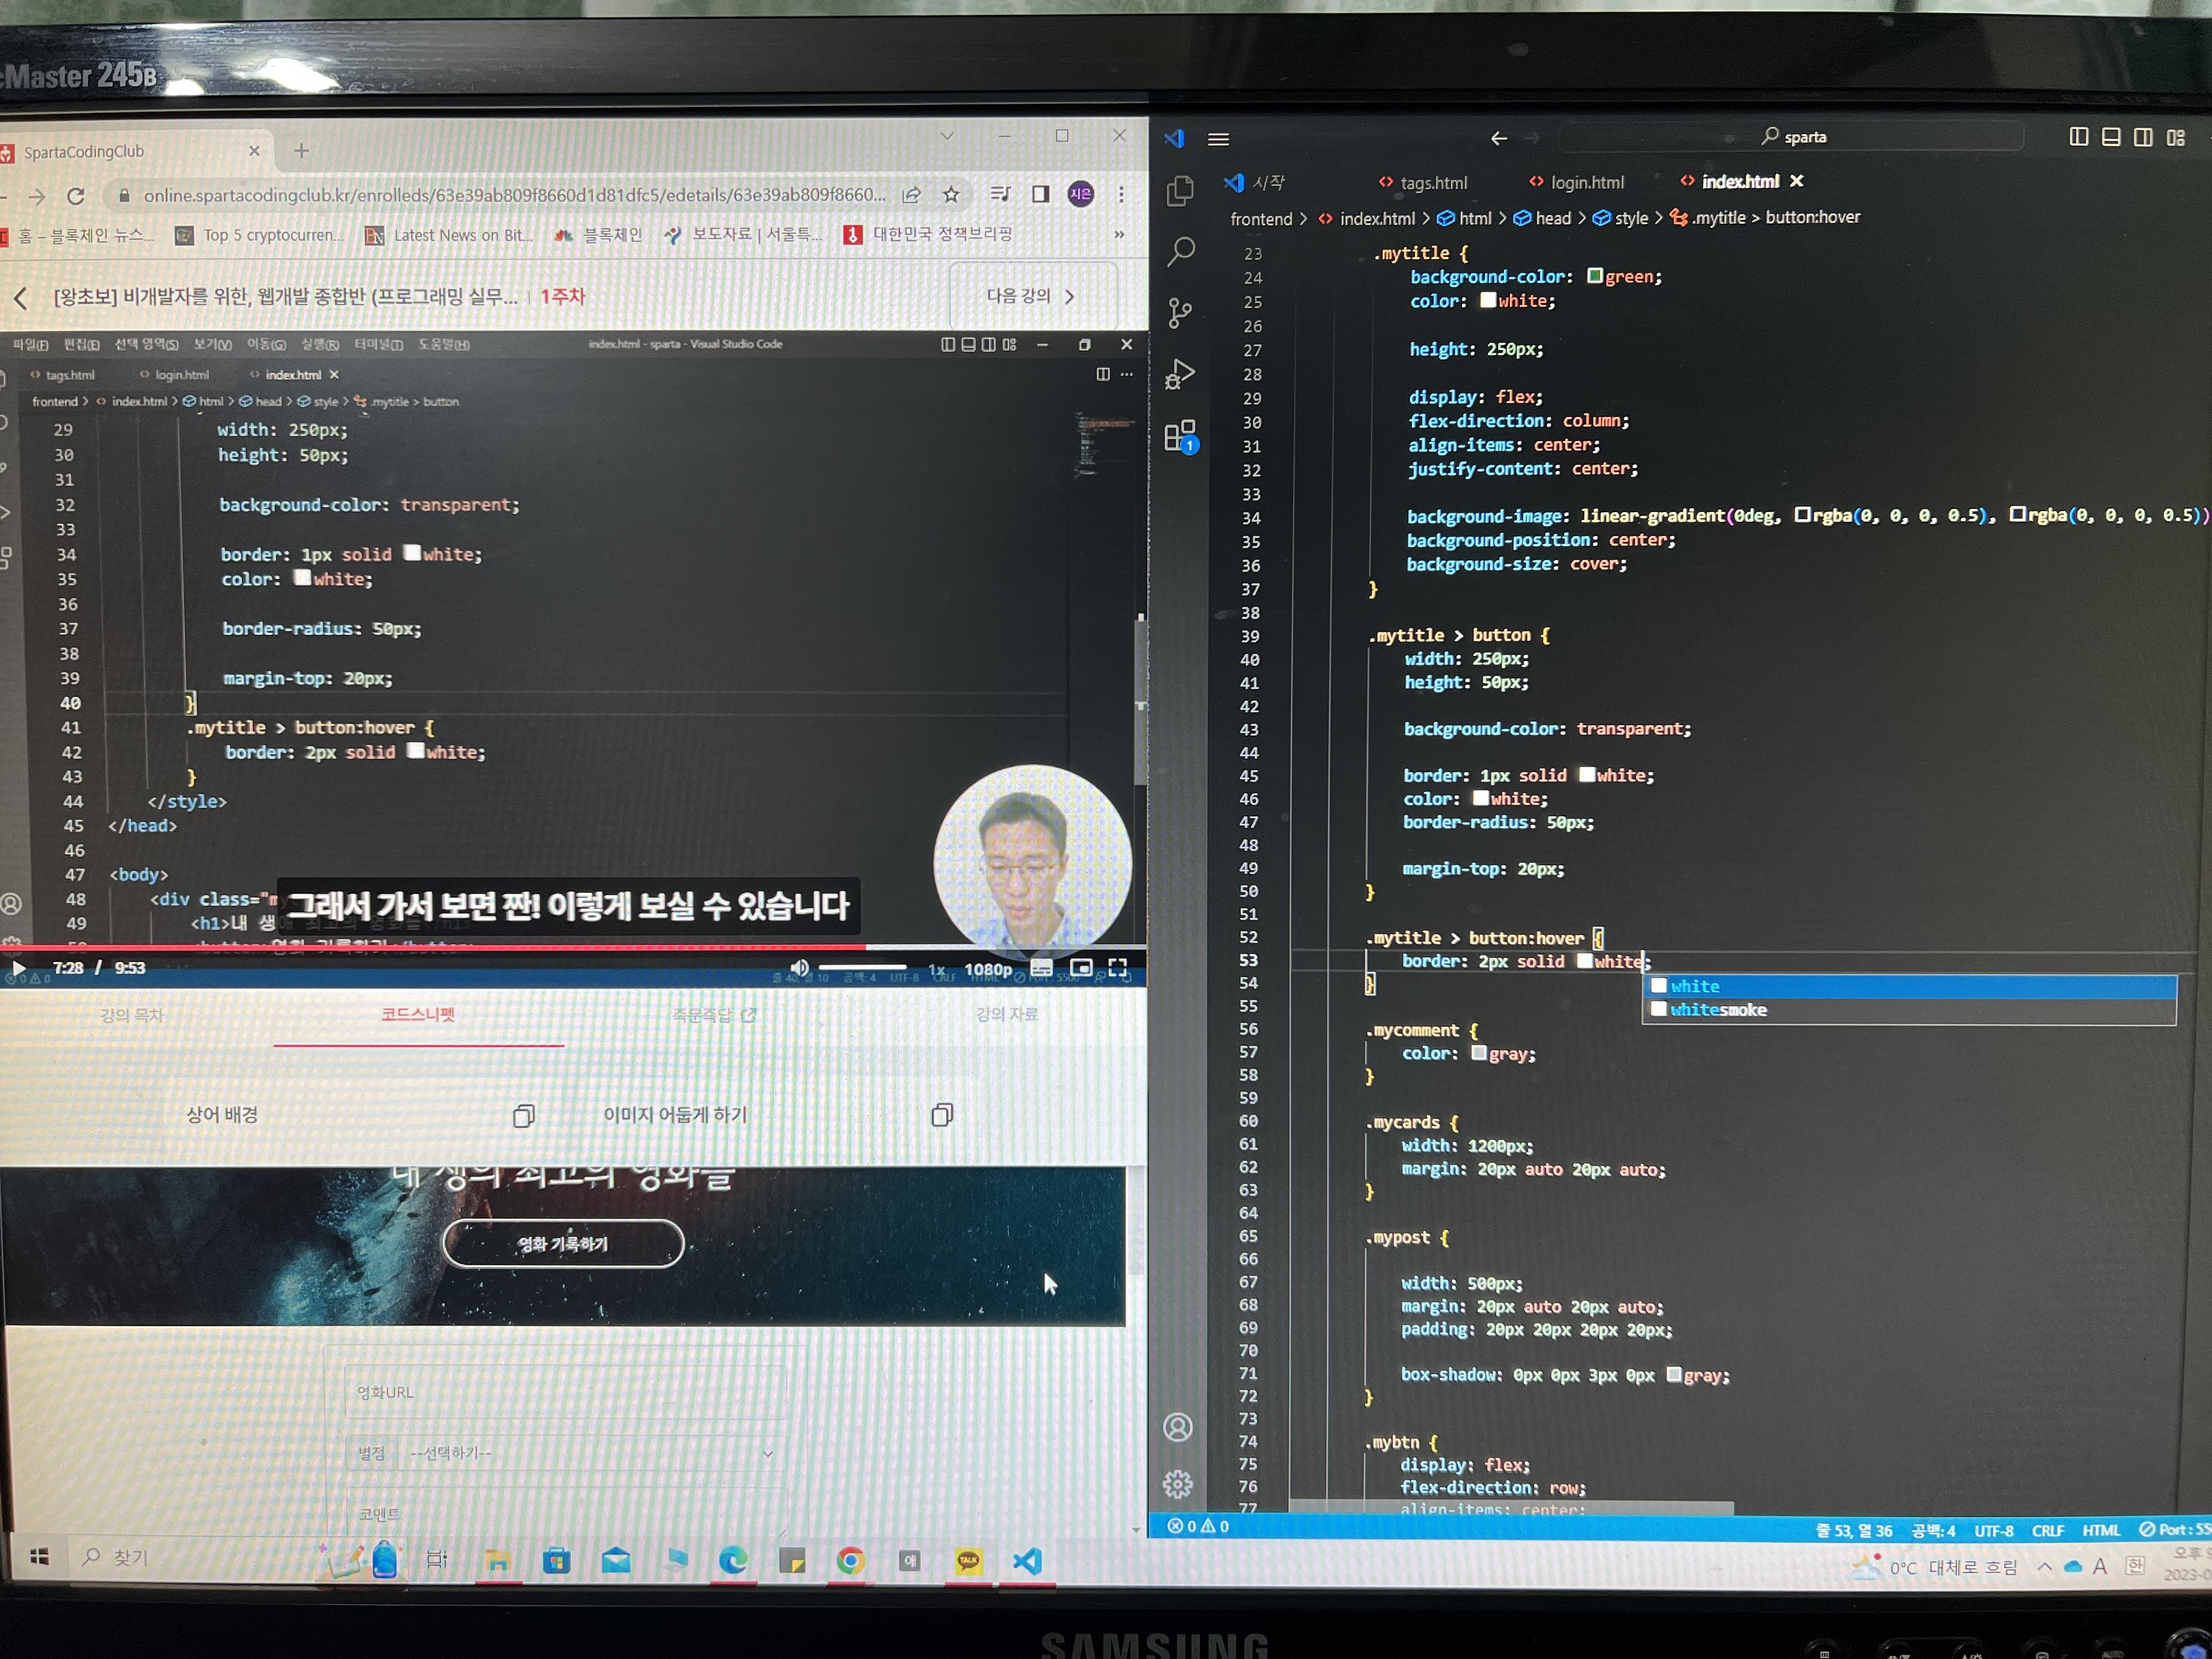Toggle the VS Code primary sidebar
2212x1659 pixels.
[2079, 137]
